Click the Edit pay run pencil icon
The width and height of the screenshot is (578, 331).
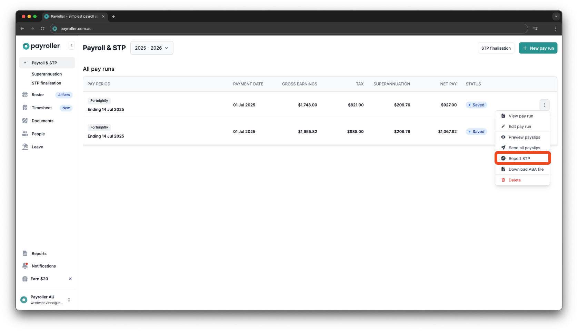click(x=503, y=127)
